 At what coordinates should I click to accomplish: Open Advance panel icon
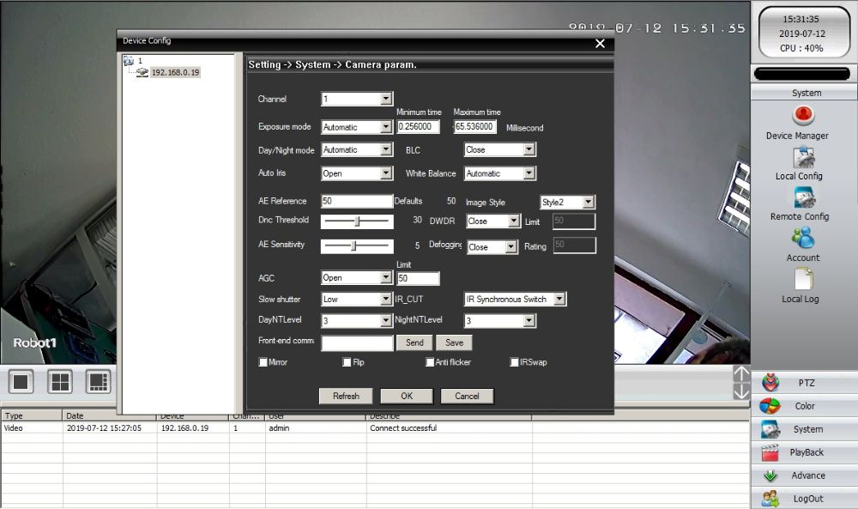770,476
